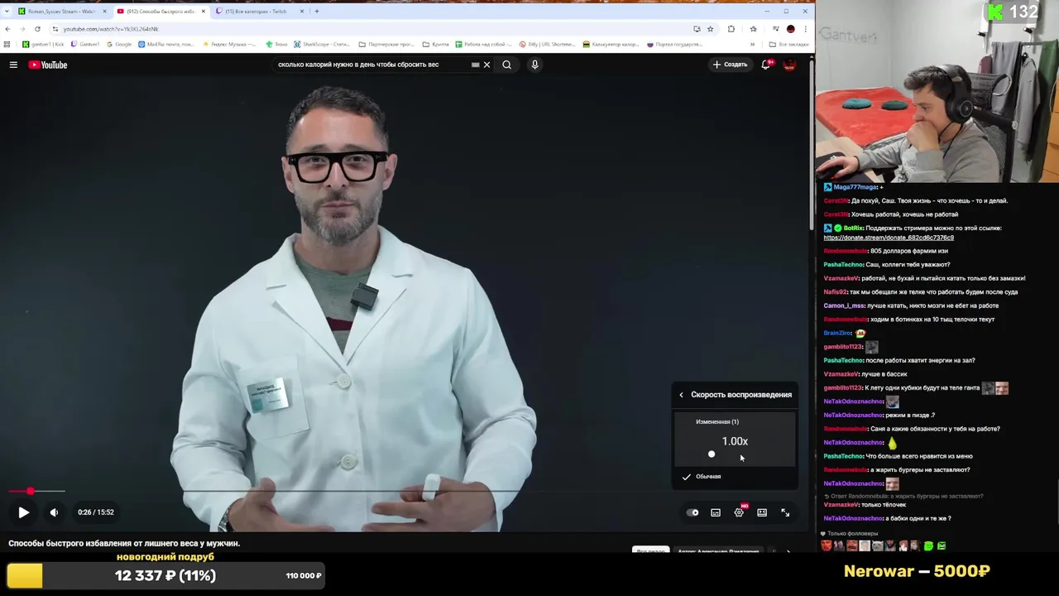Start voice search with microphone
This screenshot has width=1059, height=596.
pyautogui.click(x=534, y=65)
